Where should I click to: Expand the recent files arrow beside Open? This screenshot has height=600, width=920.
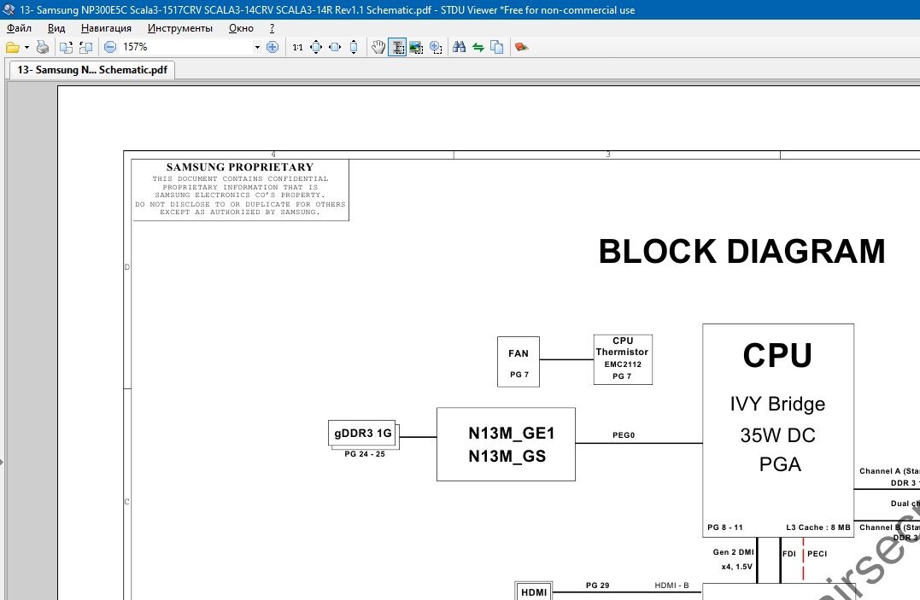26,47
